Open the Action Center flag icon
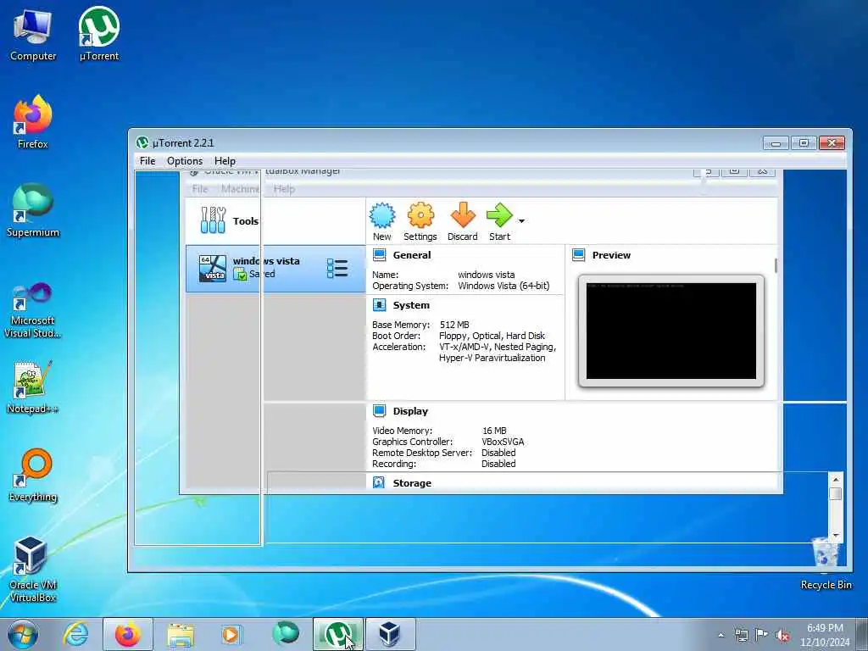 [x=762, y=635]
